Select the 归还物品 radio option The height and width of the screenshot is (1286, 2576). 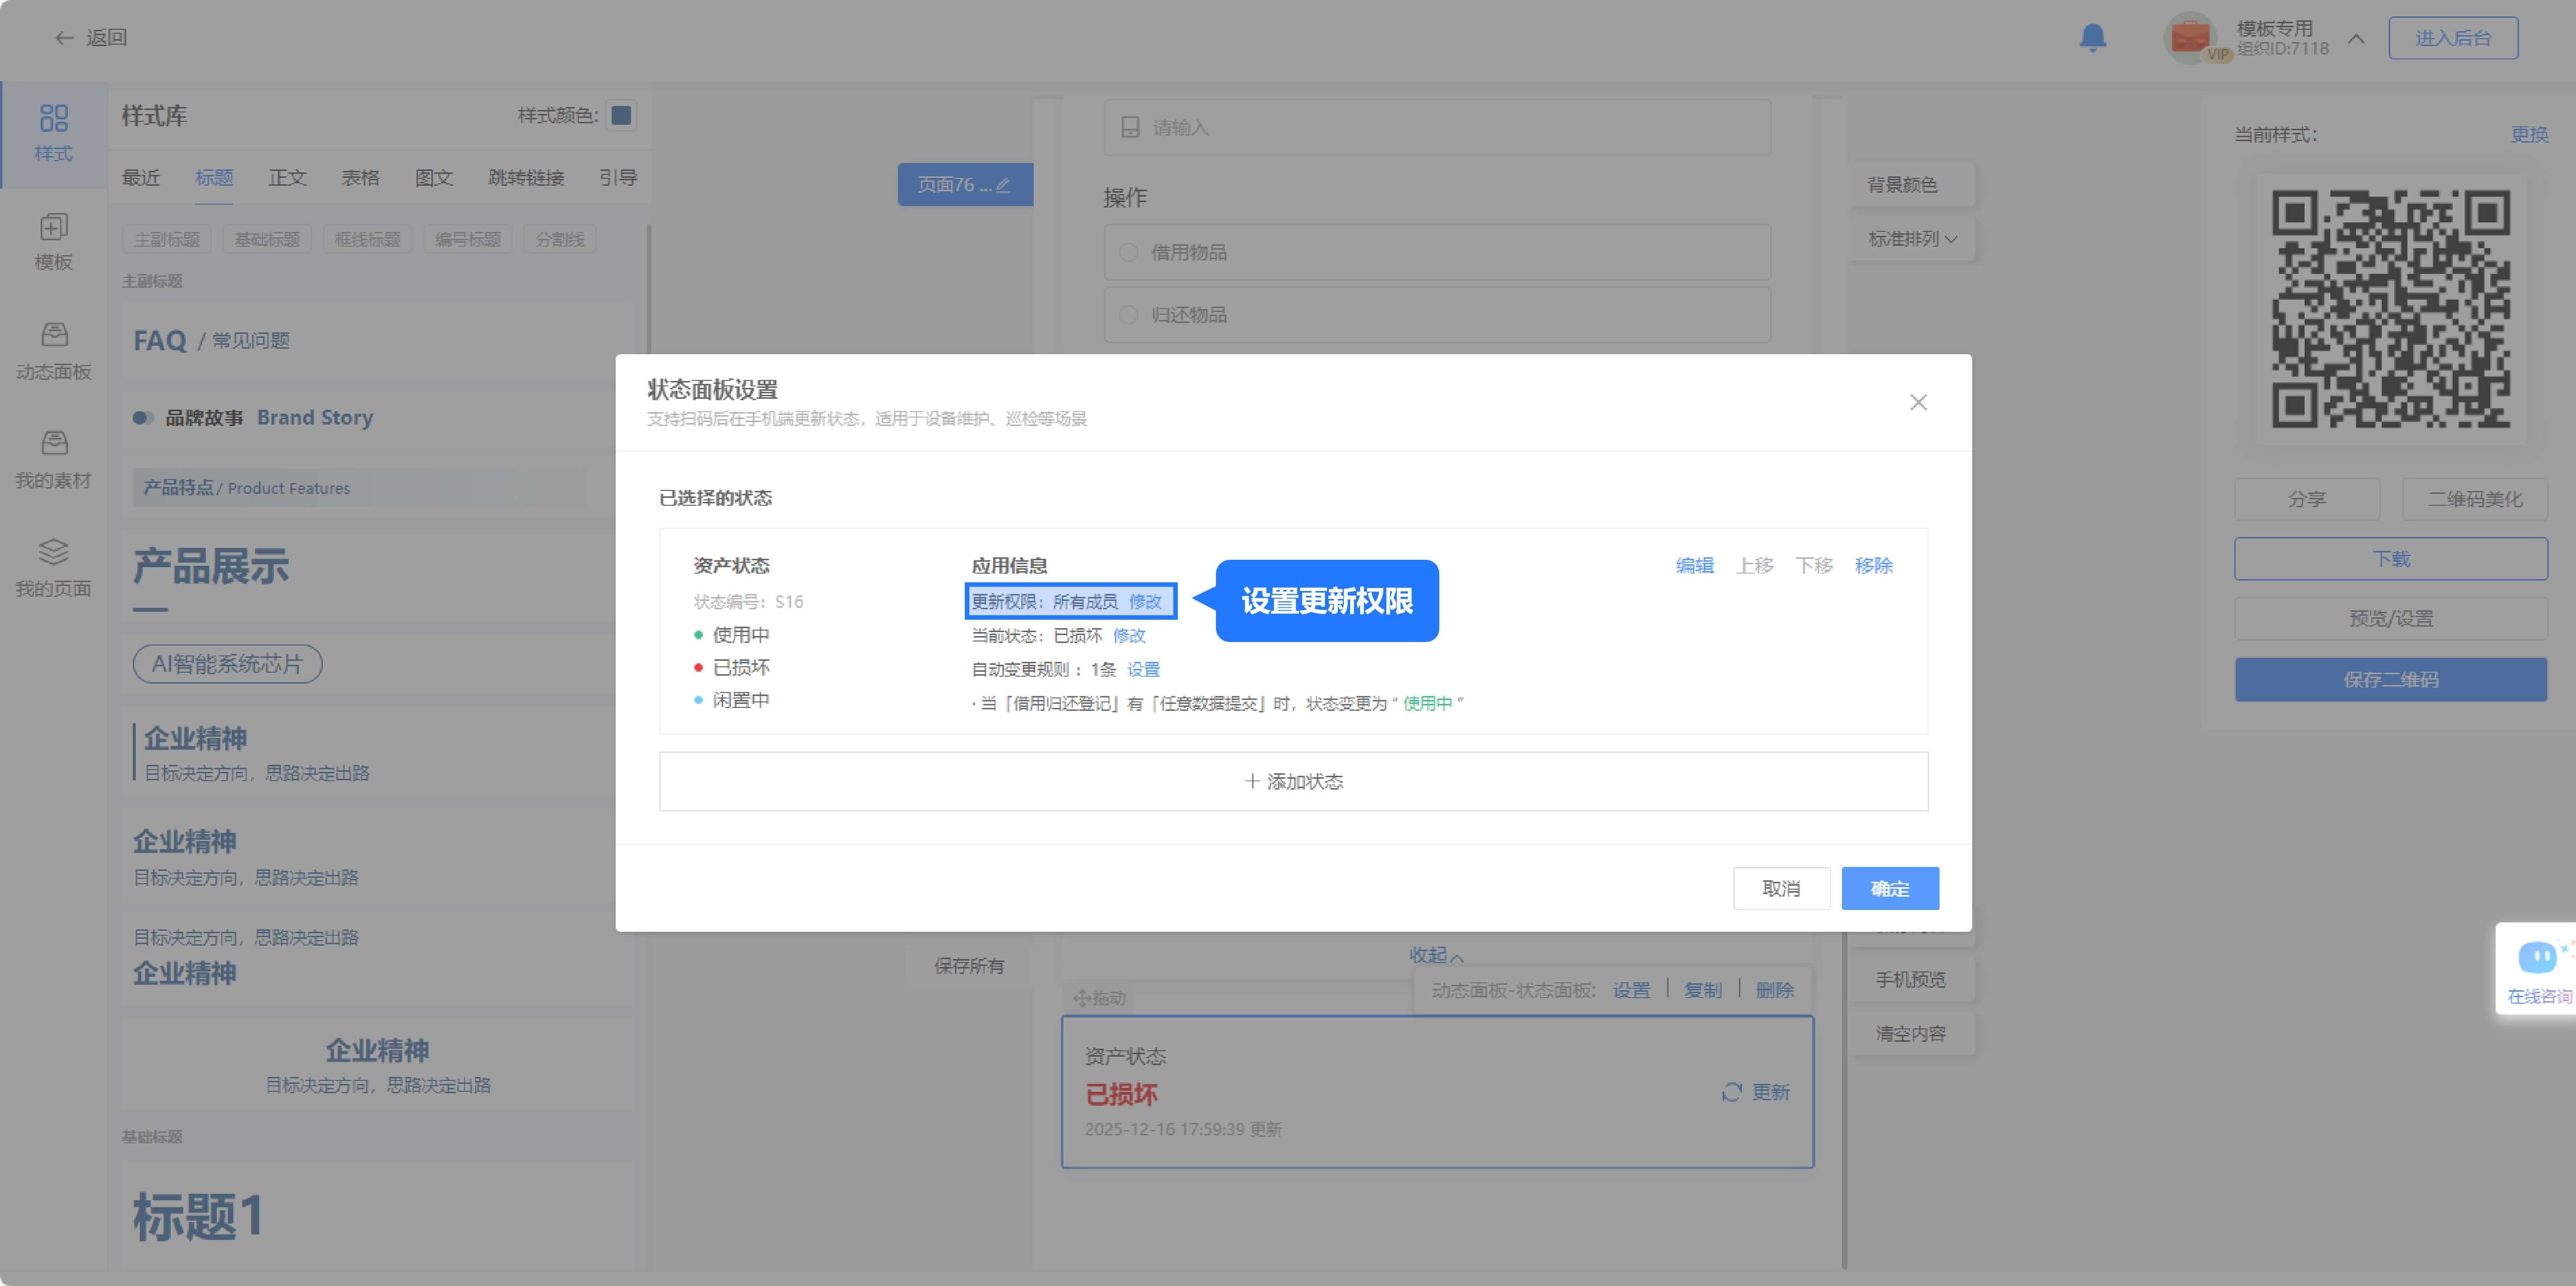coord(1129,315)
